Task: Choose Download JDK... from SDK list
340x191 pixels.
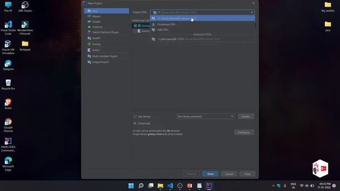Action: tap(202, 24)
